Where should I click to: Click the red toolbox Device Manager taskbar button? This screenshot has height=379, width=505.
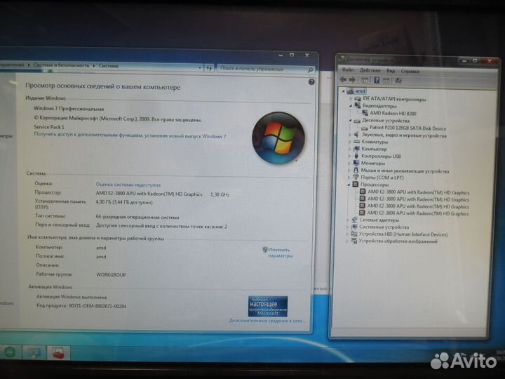coord(59,353)
